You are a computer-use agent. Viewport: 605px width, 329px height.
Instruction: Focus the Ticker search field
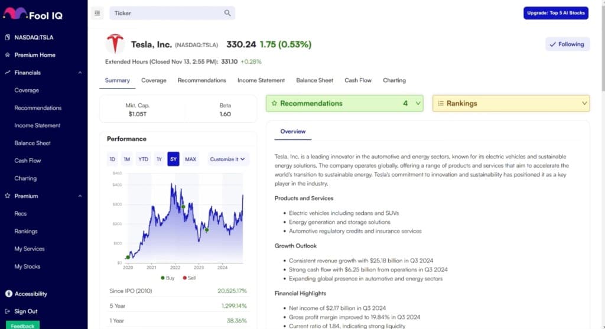tap(172, 13)
